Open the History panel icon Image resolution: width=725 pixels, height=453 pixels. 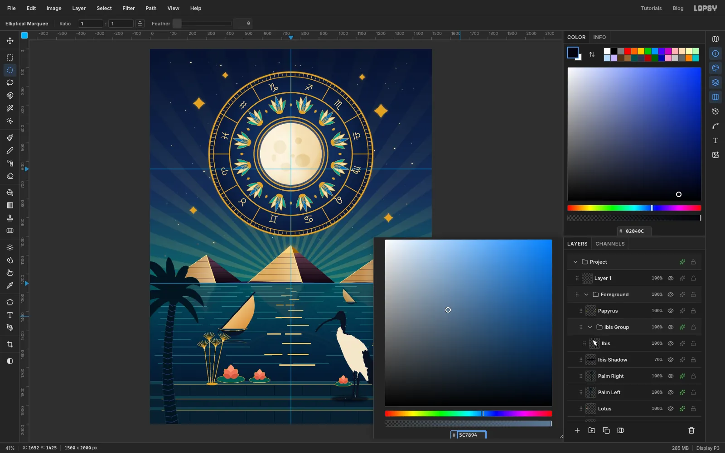(715, 111)
